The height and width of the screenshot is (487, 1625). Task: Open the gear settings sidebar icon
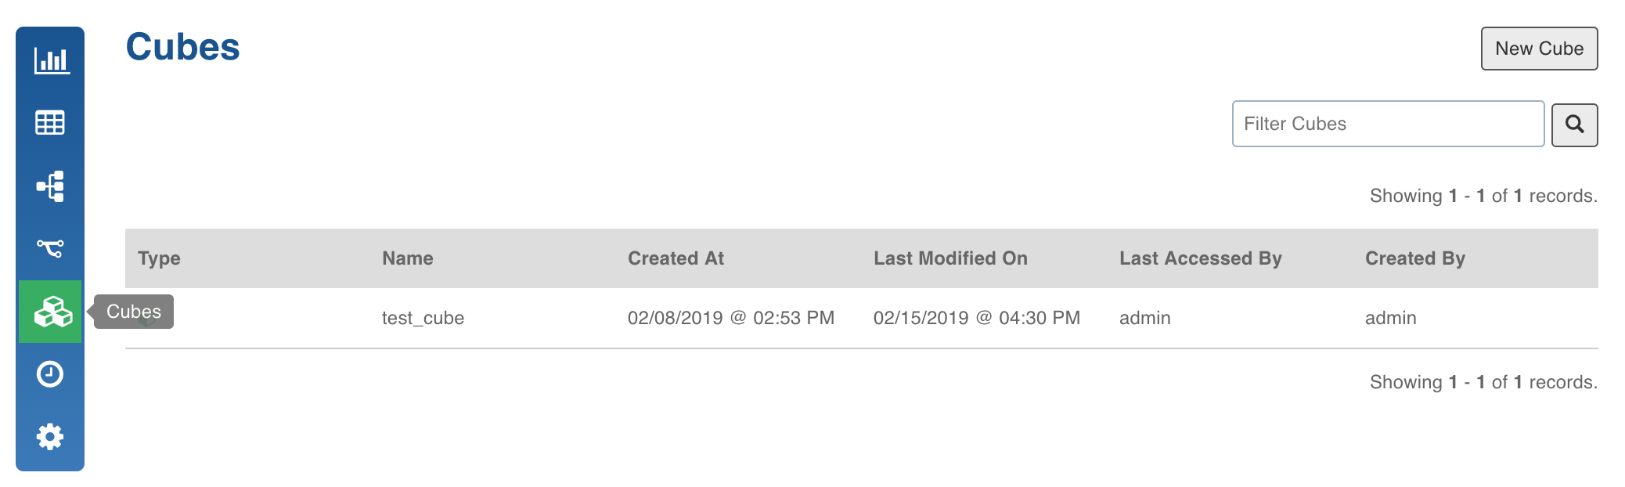(x=50, y=437)
